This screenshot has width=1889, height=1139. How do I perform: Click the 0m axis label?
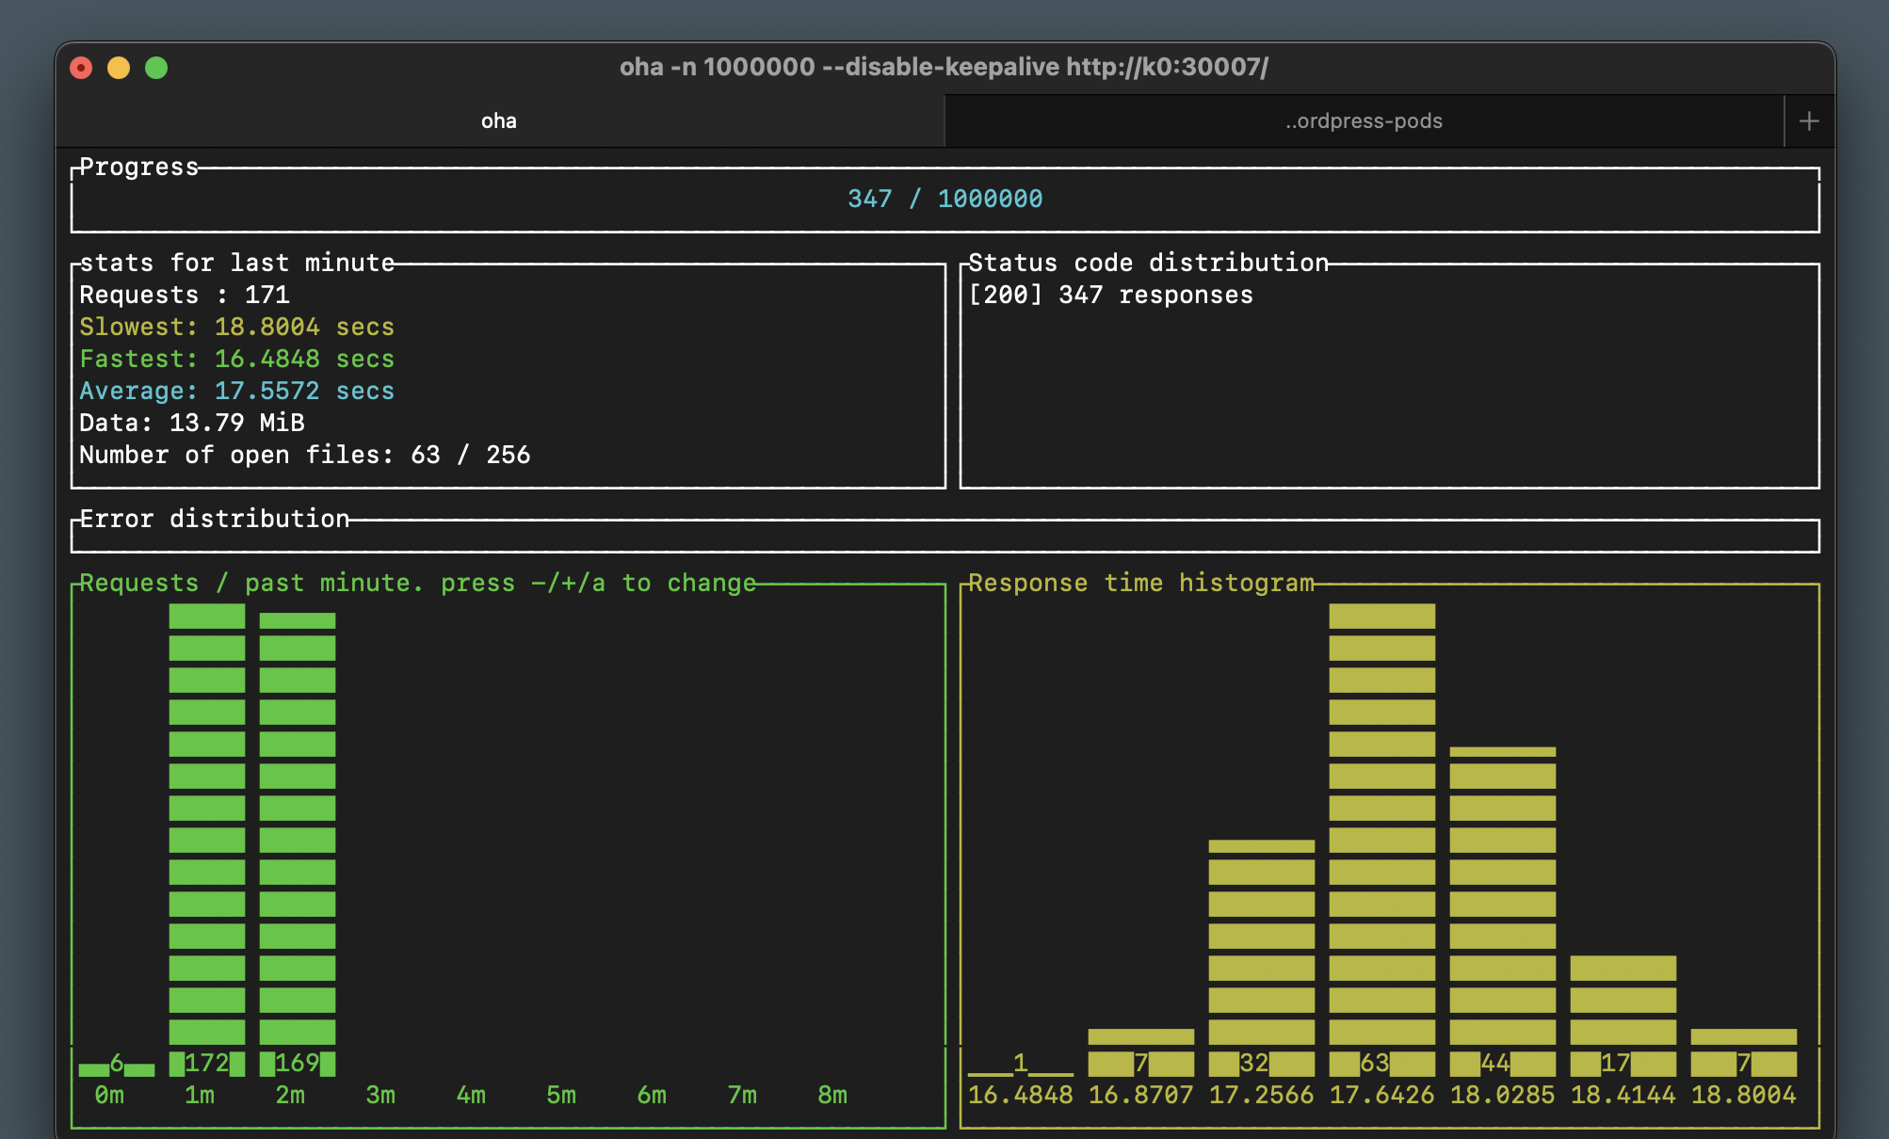109,1095
